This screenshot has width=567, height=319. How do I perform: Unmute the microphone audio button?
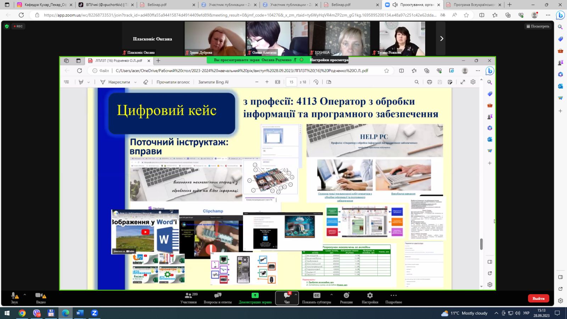(15, 298)
